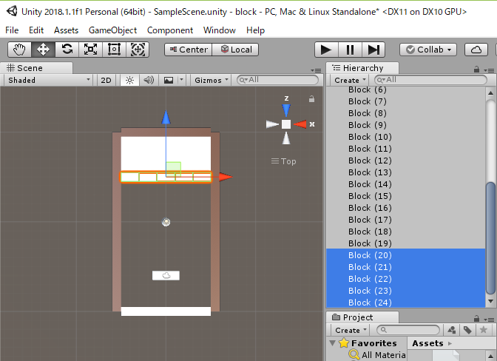Open Hierarchy Create dropdown

point(350,80)
